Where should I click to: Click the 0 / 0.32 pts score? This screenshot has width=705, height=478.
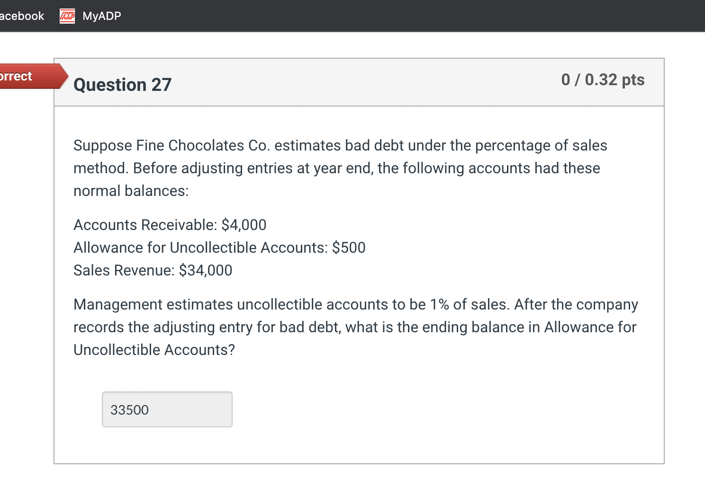pos(603,80)
